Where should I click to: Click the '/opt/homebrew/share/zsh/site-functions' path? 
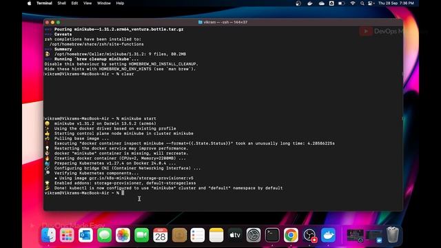[x=96, y=44]
